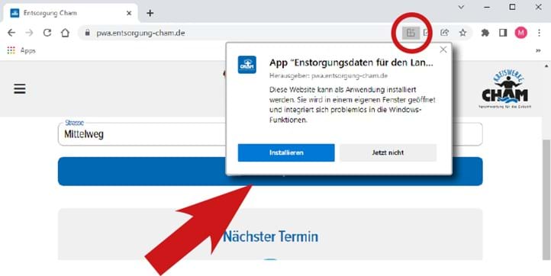Show hidden bookmarks with the chevron
This screenshot has height=276, width=551.
coord(538,50)
